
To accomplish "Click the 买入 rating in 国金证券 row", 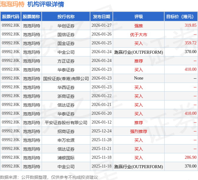I will (138, 43).
